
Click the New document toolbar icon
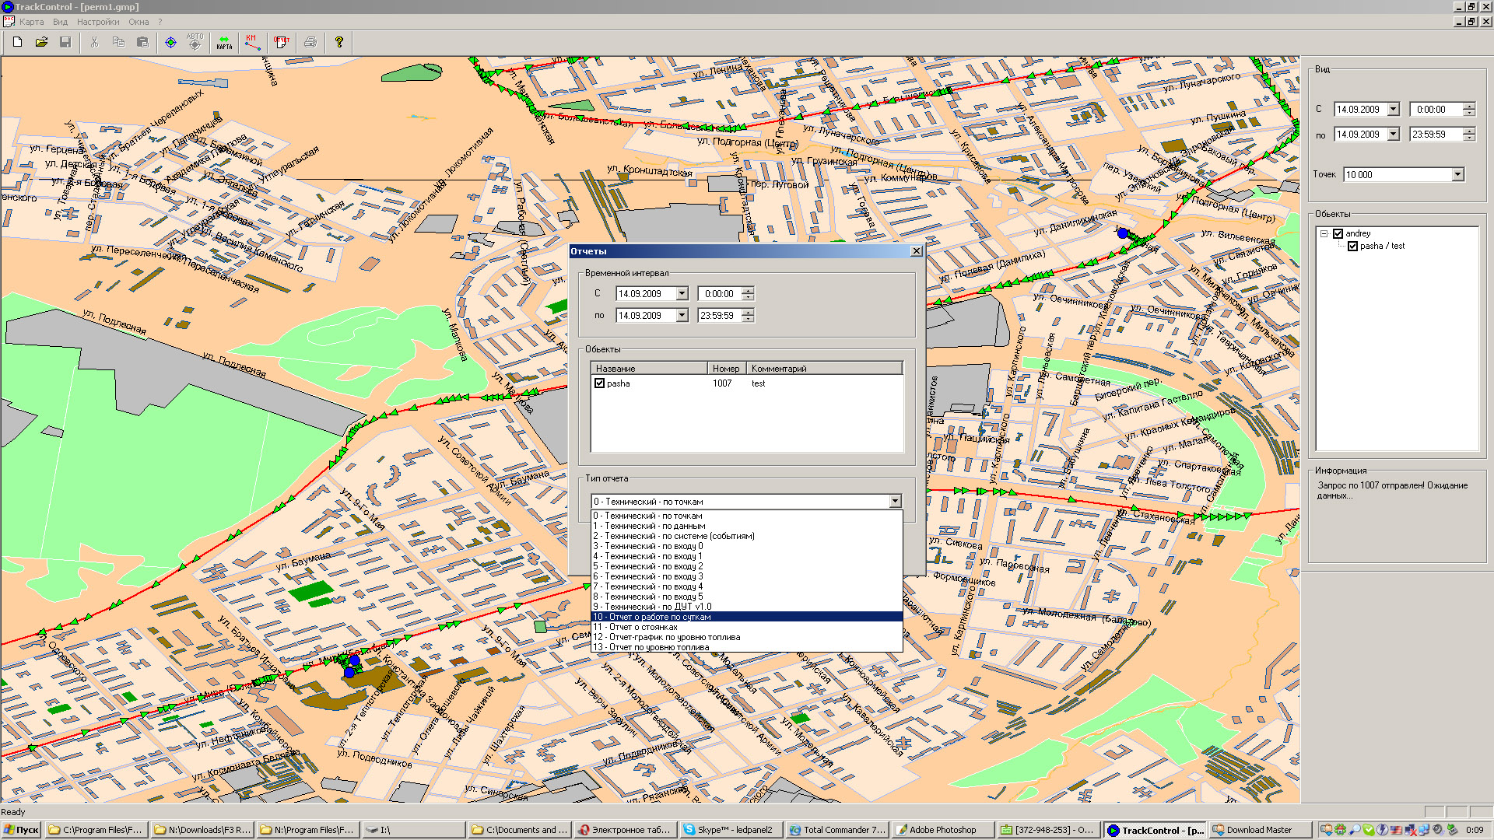tap(17, 42)
